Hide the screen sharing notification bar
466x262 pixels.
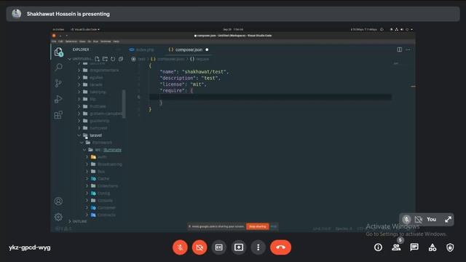pos(274,226)
